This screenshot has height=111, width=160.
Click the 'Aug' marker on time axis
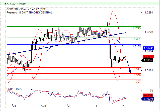coord(43,106)
